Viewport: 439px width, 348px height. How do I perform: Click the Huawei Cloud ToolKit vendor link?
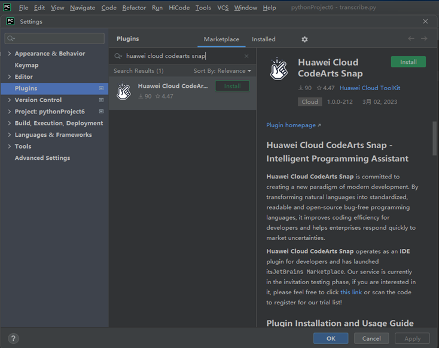(x=370, y=88)
